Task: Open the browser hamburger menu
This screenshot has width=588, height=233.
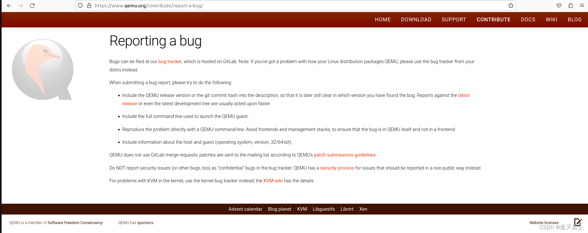Action: (x=582, y=5)
